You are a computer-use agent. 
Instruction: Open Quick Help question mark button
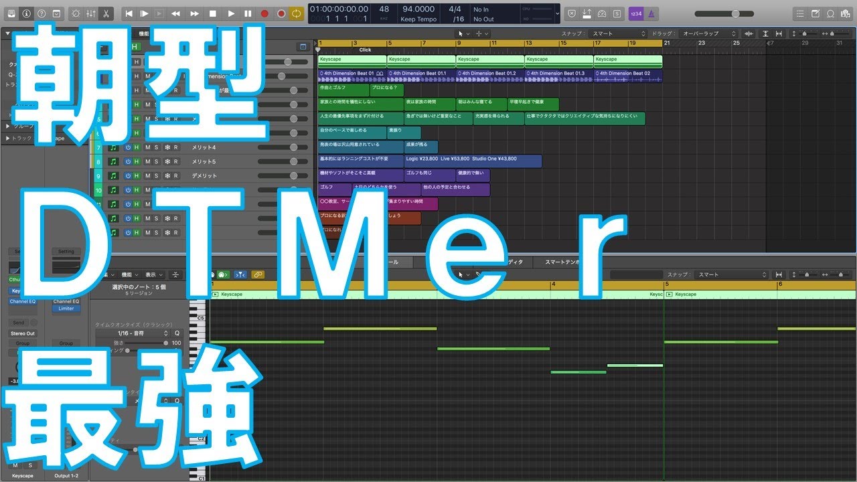42,13
